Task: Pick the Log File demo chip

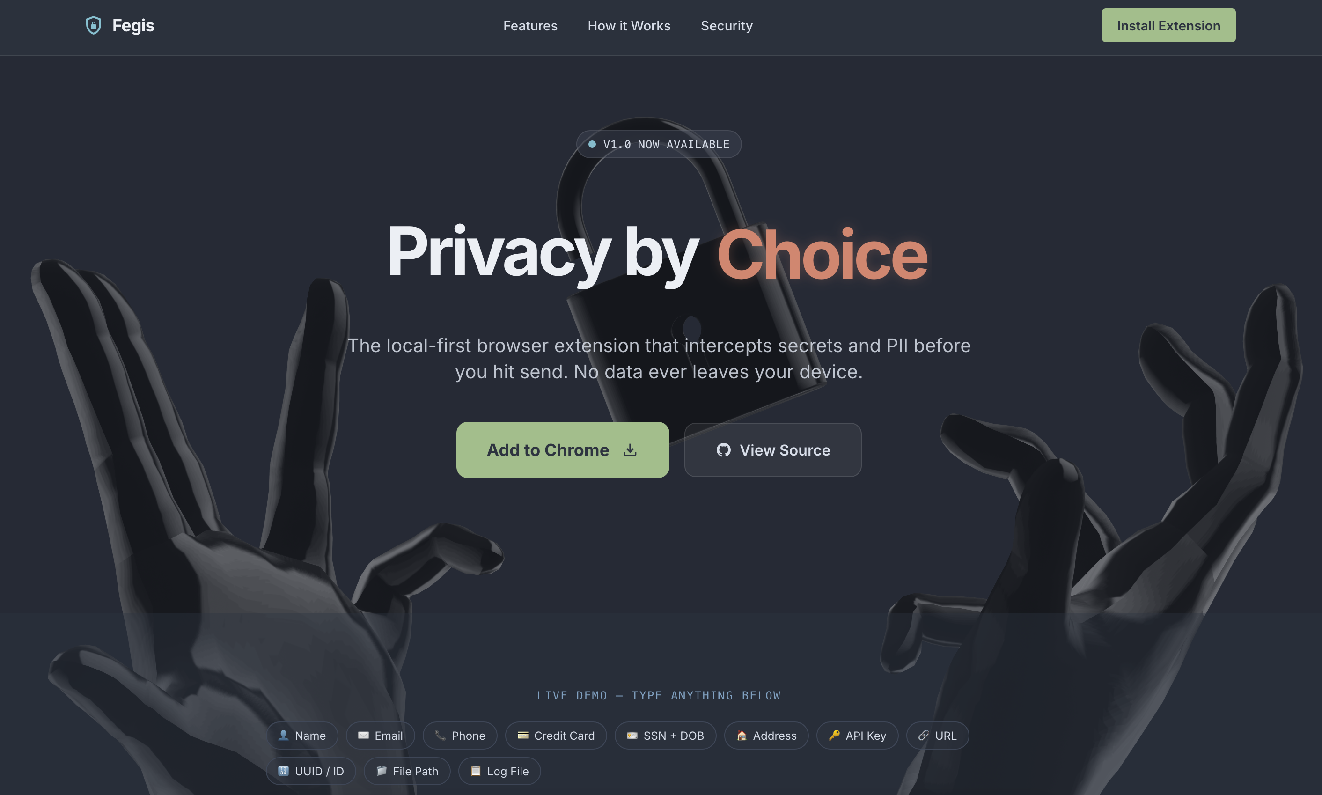Action: click(499, 771)
